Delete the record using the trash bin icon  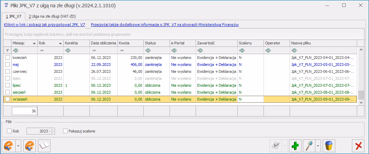329,146
